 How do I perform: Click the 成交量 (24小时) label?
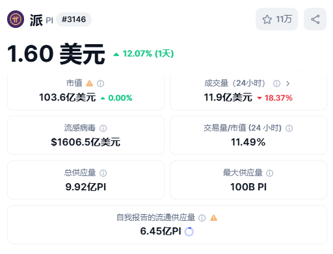pos(235,83)
